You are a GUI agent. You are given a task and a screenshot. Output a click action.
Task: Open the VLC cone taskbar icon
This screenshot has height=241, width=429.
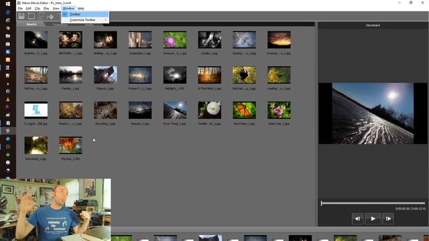coord(8,100)
